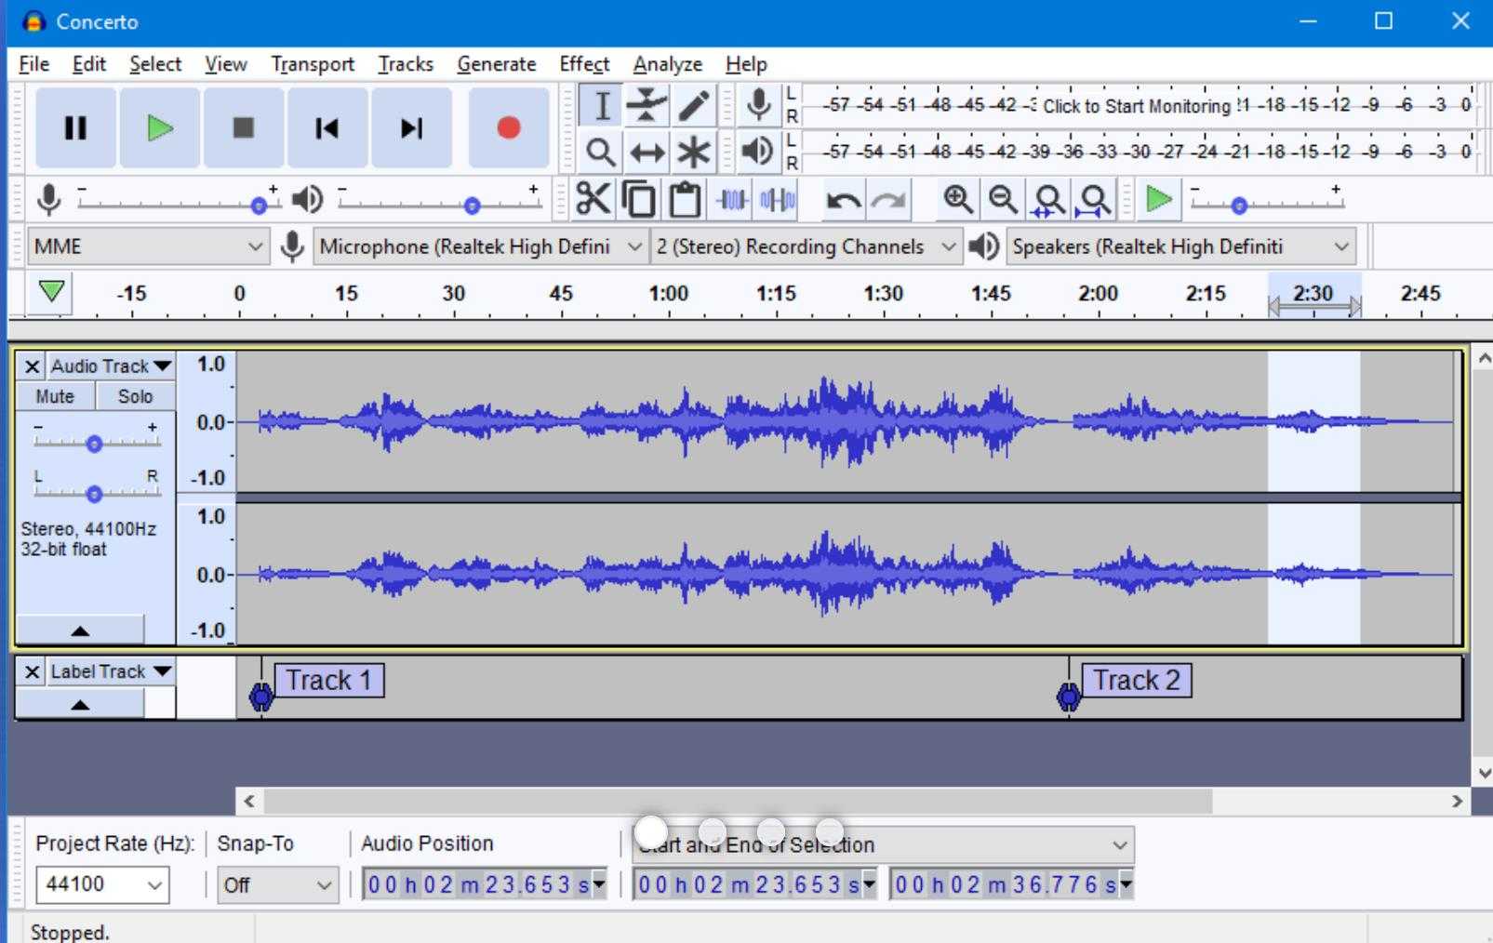
Task: Skip to end of project
Action: [x=411, y=127]
